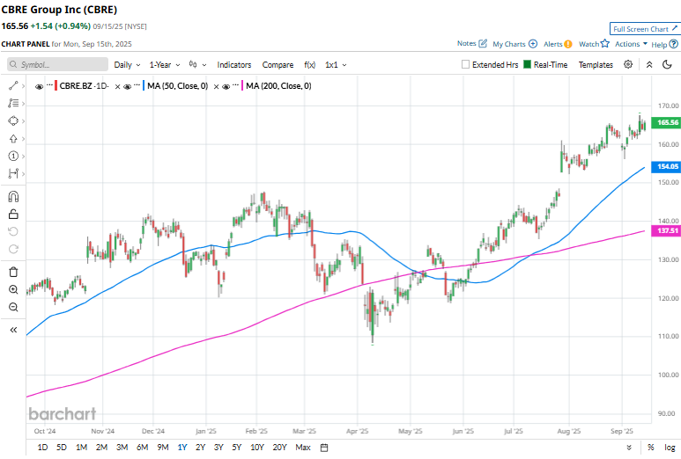Select the 5Y range tab
Image resolution: width=681 pixels, height=459 pixels.
tap(236, 448)
